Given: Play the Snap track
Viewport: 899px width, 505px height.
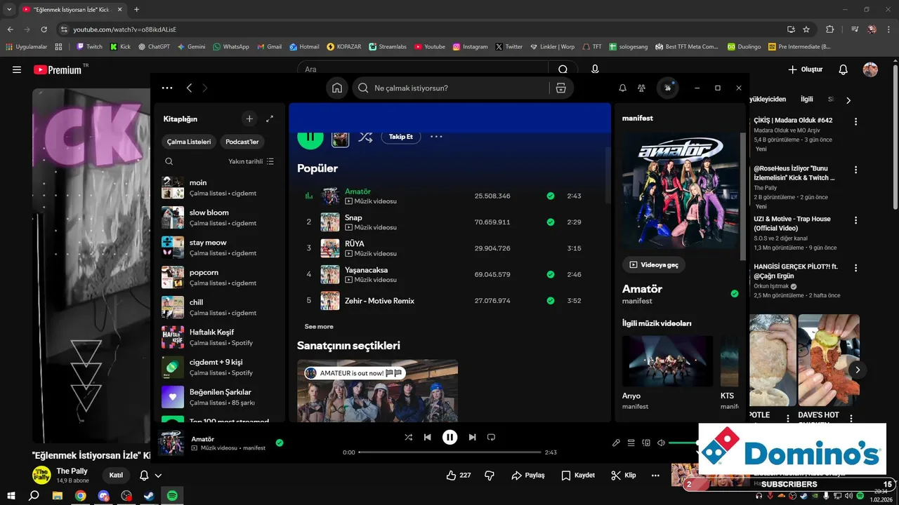Looking at the screenshot, I should [449, 222].
